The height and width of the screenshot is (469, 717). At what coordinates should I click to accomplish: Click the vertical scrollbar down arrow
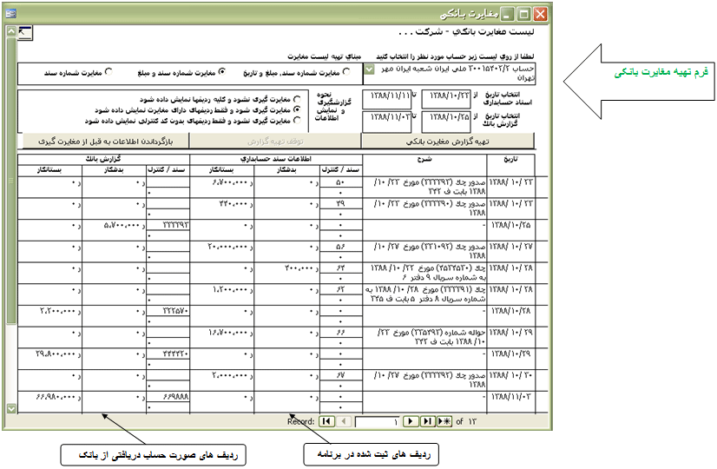point(11,408)
